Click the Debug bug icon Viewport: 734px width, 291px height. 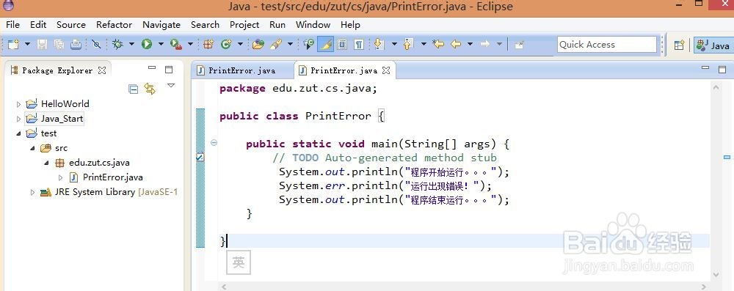point(118,45)
